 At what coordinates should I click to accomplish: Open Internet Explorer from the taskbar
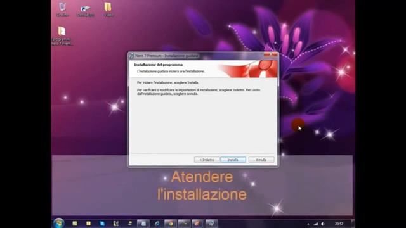(x=157, y=224)
